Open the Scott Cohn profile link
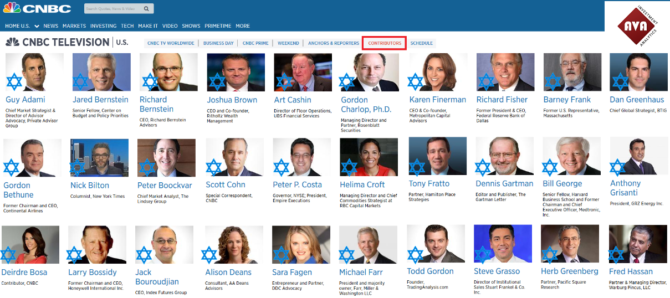This screenshot has height=298, width=670. pos(226,184)
